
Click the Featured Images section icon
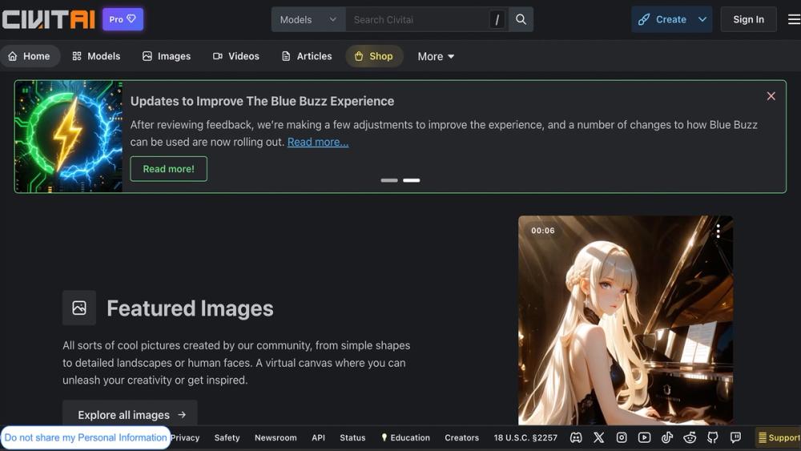click(79, 308)
